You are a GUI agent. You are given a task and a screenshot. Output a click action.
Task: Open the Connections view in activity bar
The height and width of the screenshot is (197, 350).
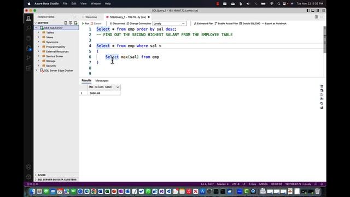[28, 19]
